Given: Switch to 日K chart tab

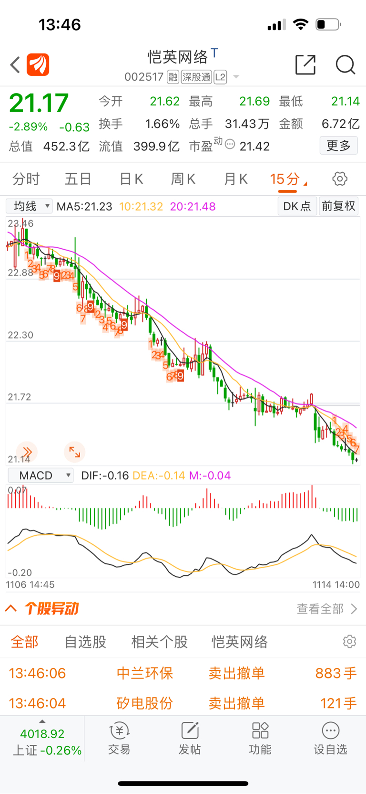Looking at the screenshot, I should tap(131, 179).
